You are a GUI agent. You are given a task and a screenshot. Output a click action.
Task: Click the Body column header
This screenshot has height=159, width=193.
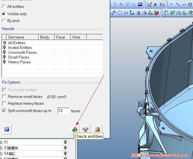click(x=46, y=37)
